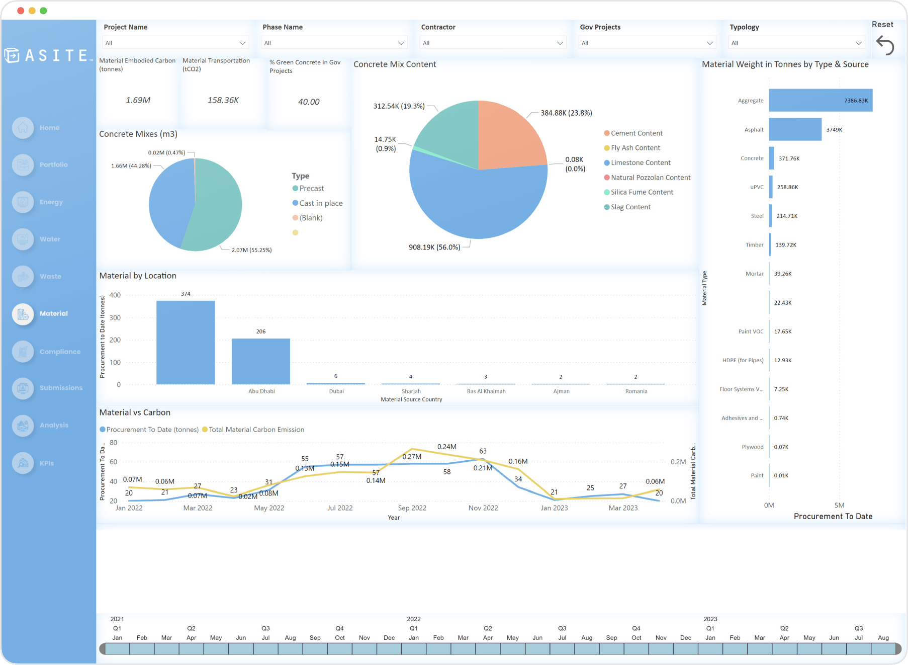Toggle Total Material Carbon Emission series visibility

click(x=253, y=429)
